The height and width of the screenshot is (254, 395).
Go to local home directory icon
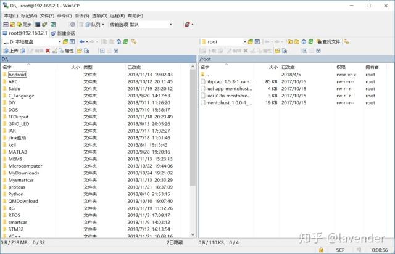(118, 42)
